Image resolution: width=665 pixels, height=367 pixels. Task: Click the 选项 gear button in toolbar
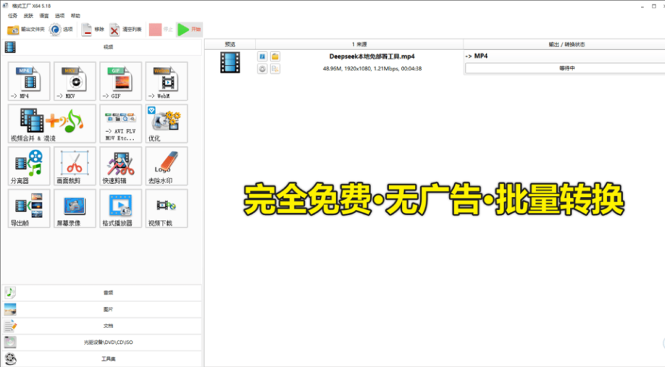(61, 29)
